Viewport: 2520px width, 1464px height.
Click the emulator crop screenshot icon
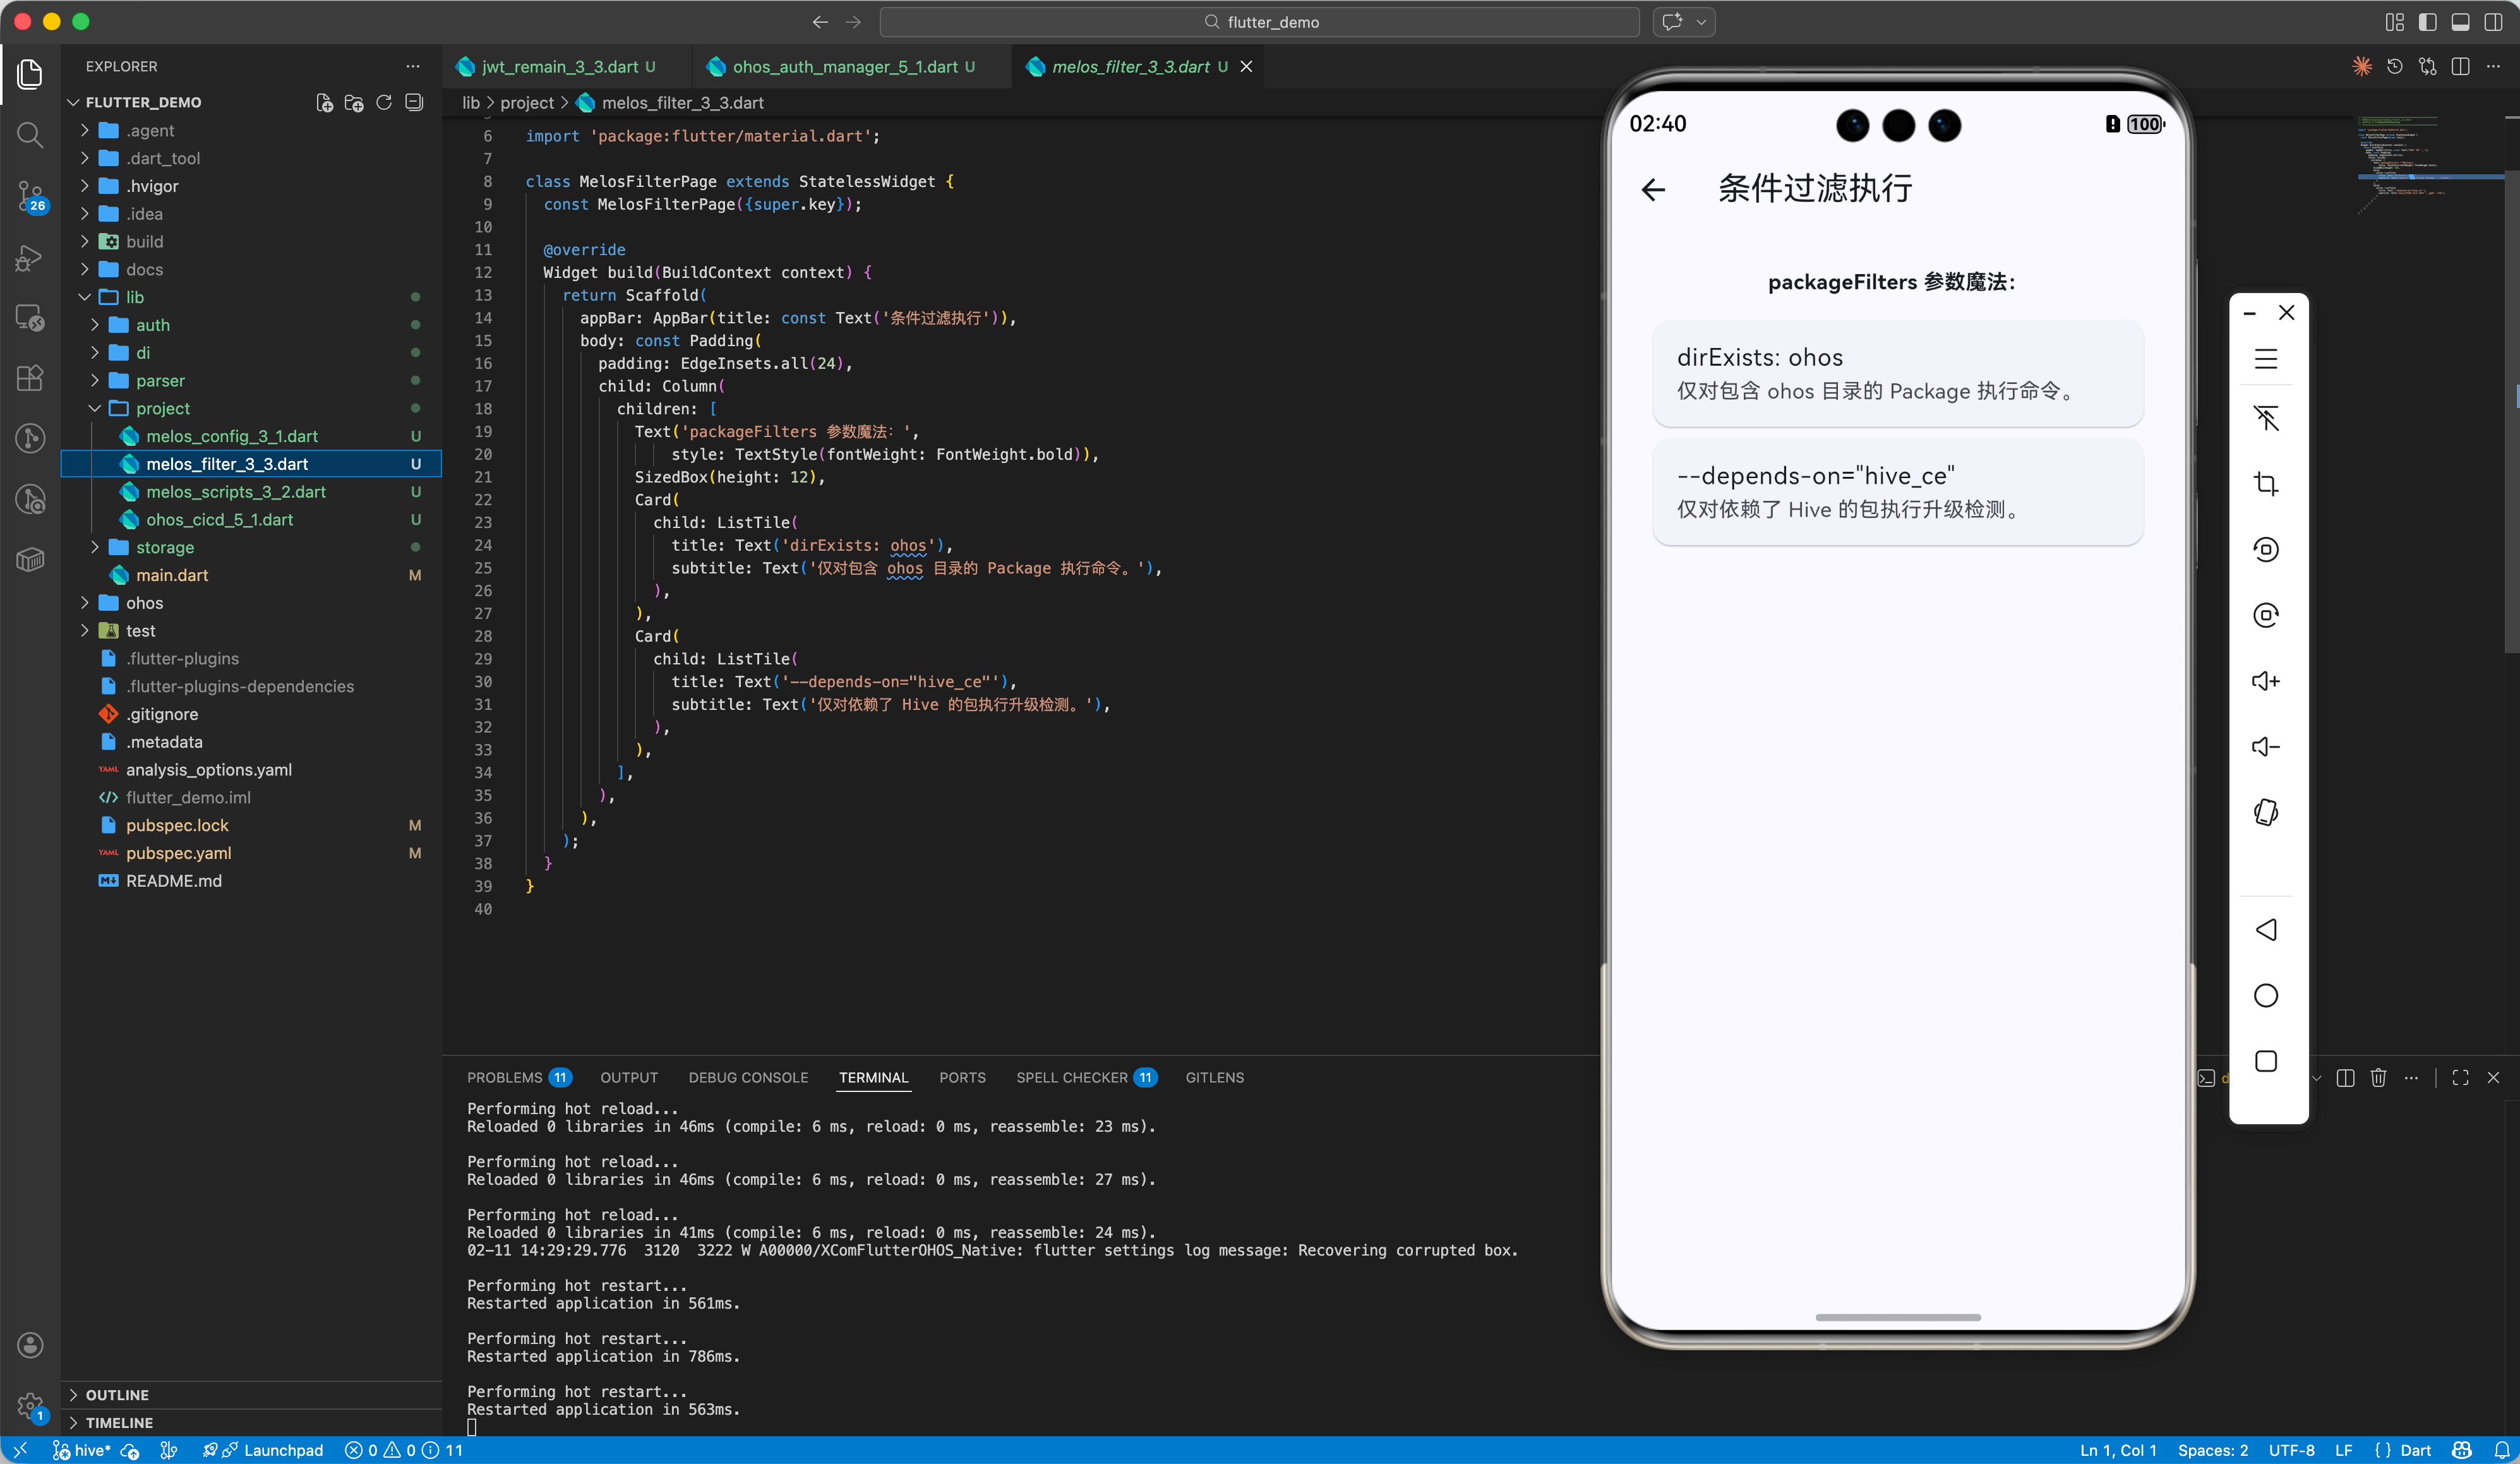pyautogui.click(x=2266, y=484)
